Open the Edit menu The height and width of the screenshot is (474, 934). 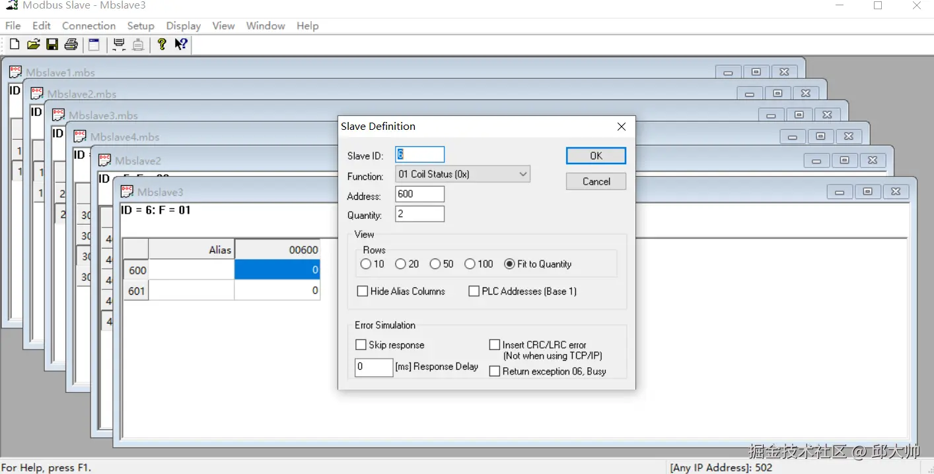click(42, 26)
